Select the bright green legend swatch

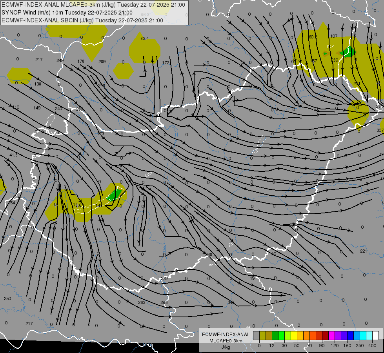[281, 335]
